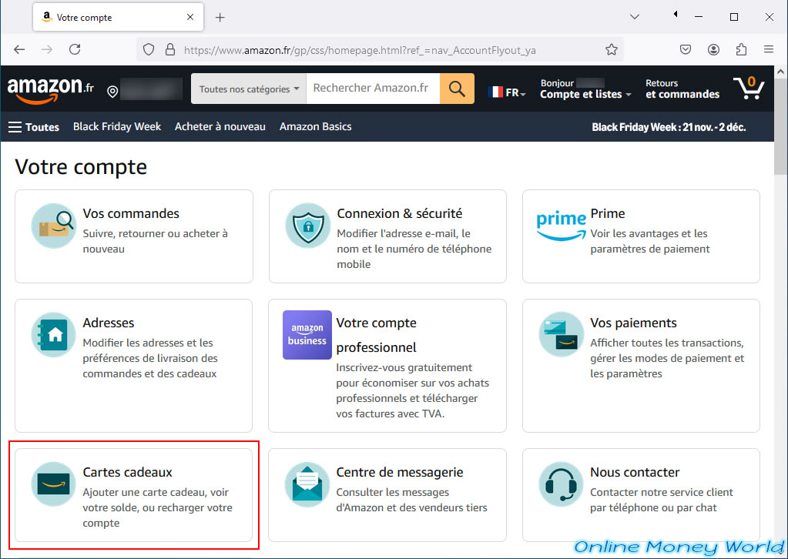
Task: Click the tracking protection shield icon
Action: pos(149,50)
